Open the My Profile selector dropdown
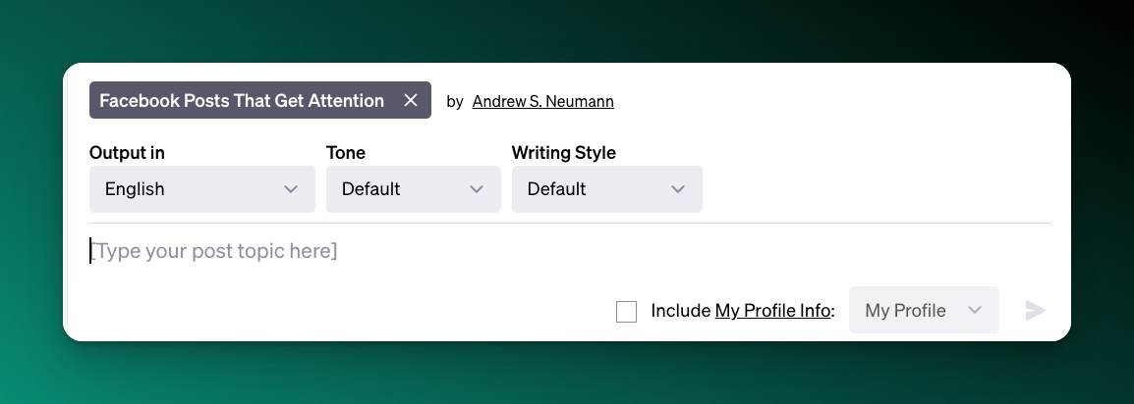The width and height of the screenshot is (1134, 404). click(x=923, y=311)
